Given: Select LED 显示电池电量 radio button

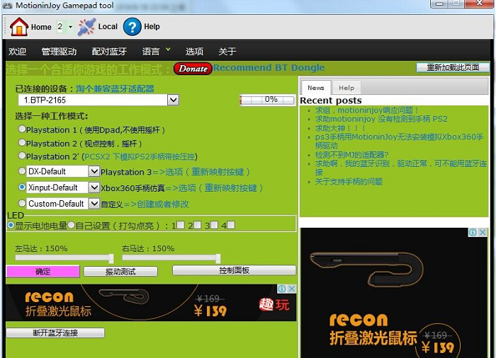Looking at the screenshot, I should [11, 225].
